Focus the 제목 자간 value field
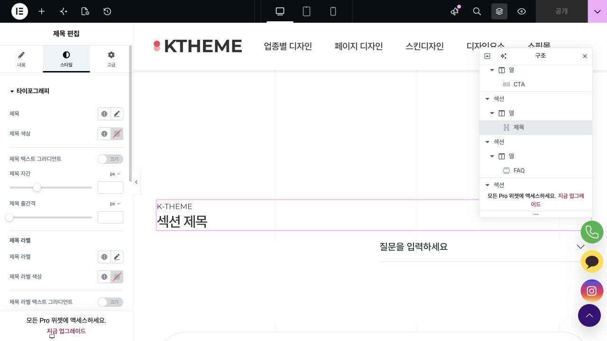 tap(110, 188)
